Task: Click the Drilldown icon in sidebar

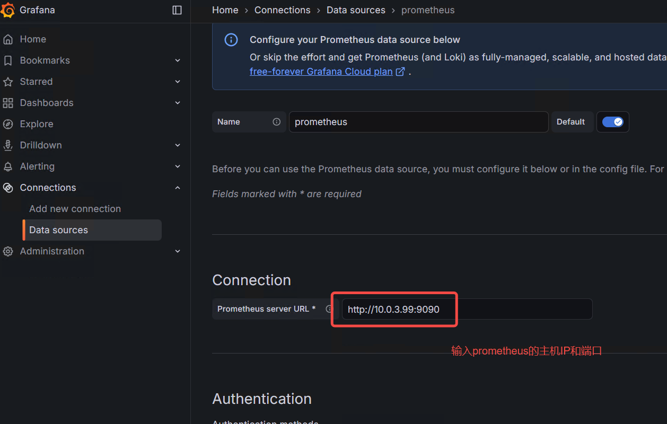Action: click(8, 145)
